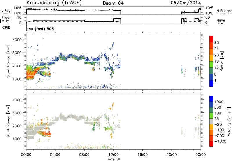Screen dimensions: 232x161
Task: Click the "18" tick on frequency axis
Action: click(x=19, y=17)
